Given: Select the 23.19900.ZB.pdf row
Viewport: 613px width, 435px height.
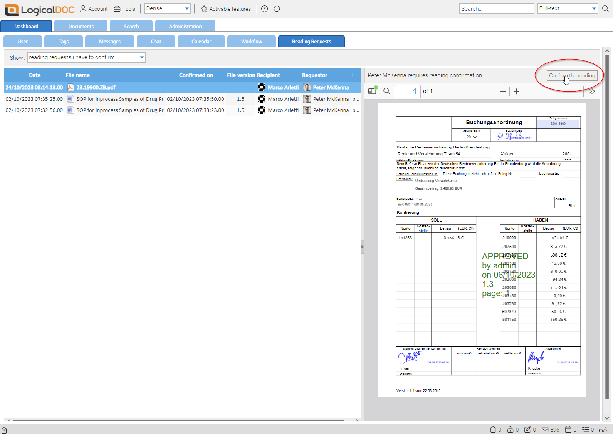Looking at the screenshot, I should pos(182,87).
